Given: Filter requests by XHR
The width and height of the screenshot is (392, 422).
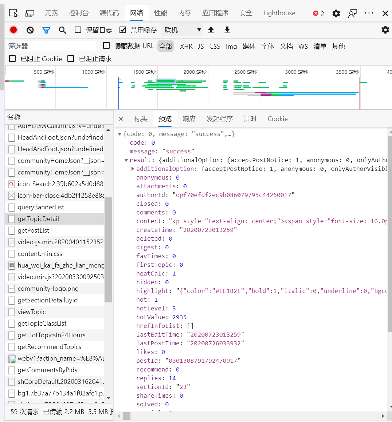Looking at the screenshot, I should coord(186,46).
